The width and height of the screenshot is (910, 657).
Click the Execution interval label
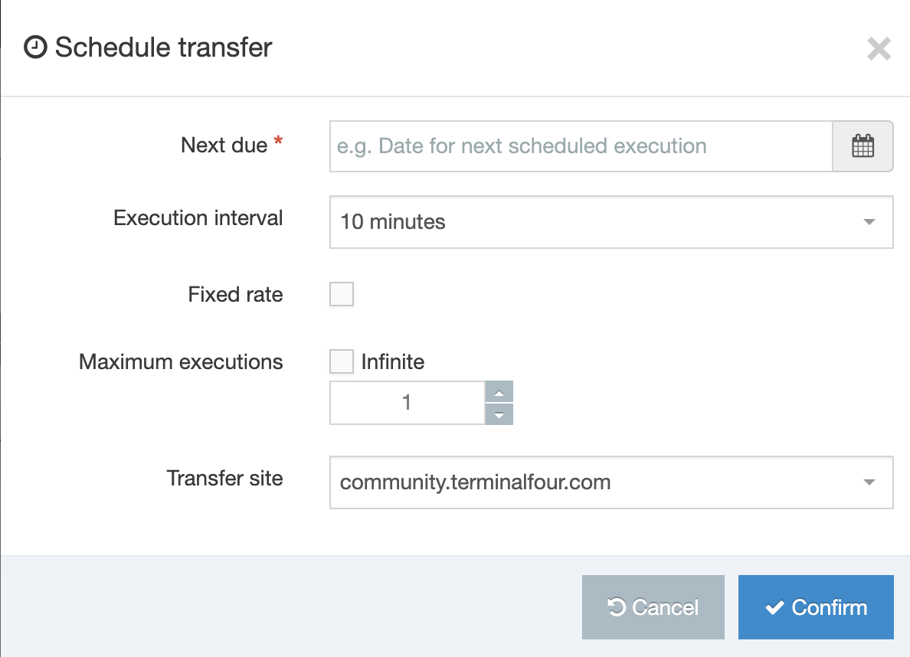(x=198, y=218)
